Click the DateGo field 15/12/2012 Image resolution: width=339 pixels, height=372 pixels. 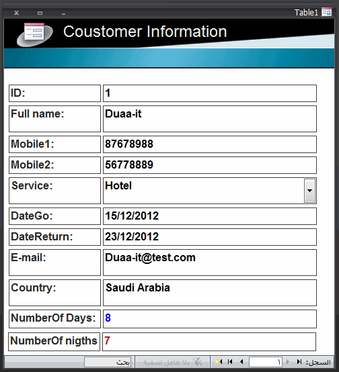(x=210, y=216)
